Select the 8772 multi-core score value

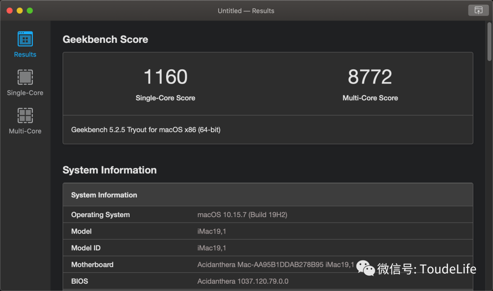370,77
